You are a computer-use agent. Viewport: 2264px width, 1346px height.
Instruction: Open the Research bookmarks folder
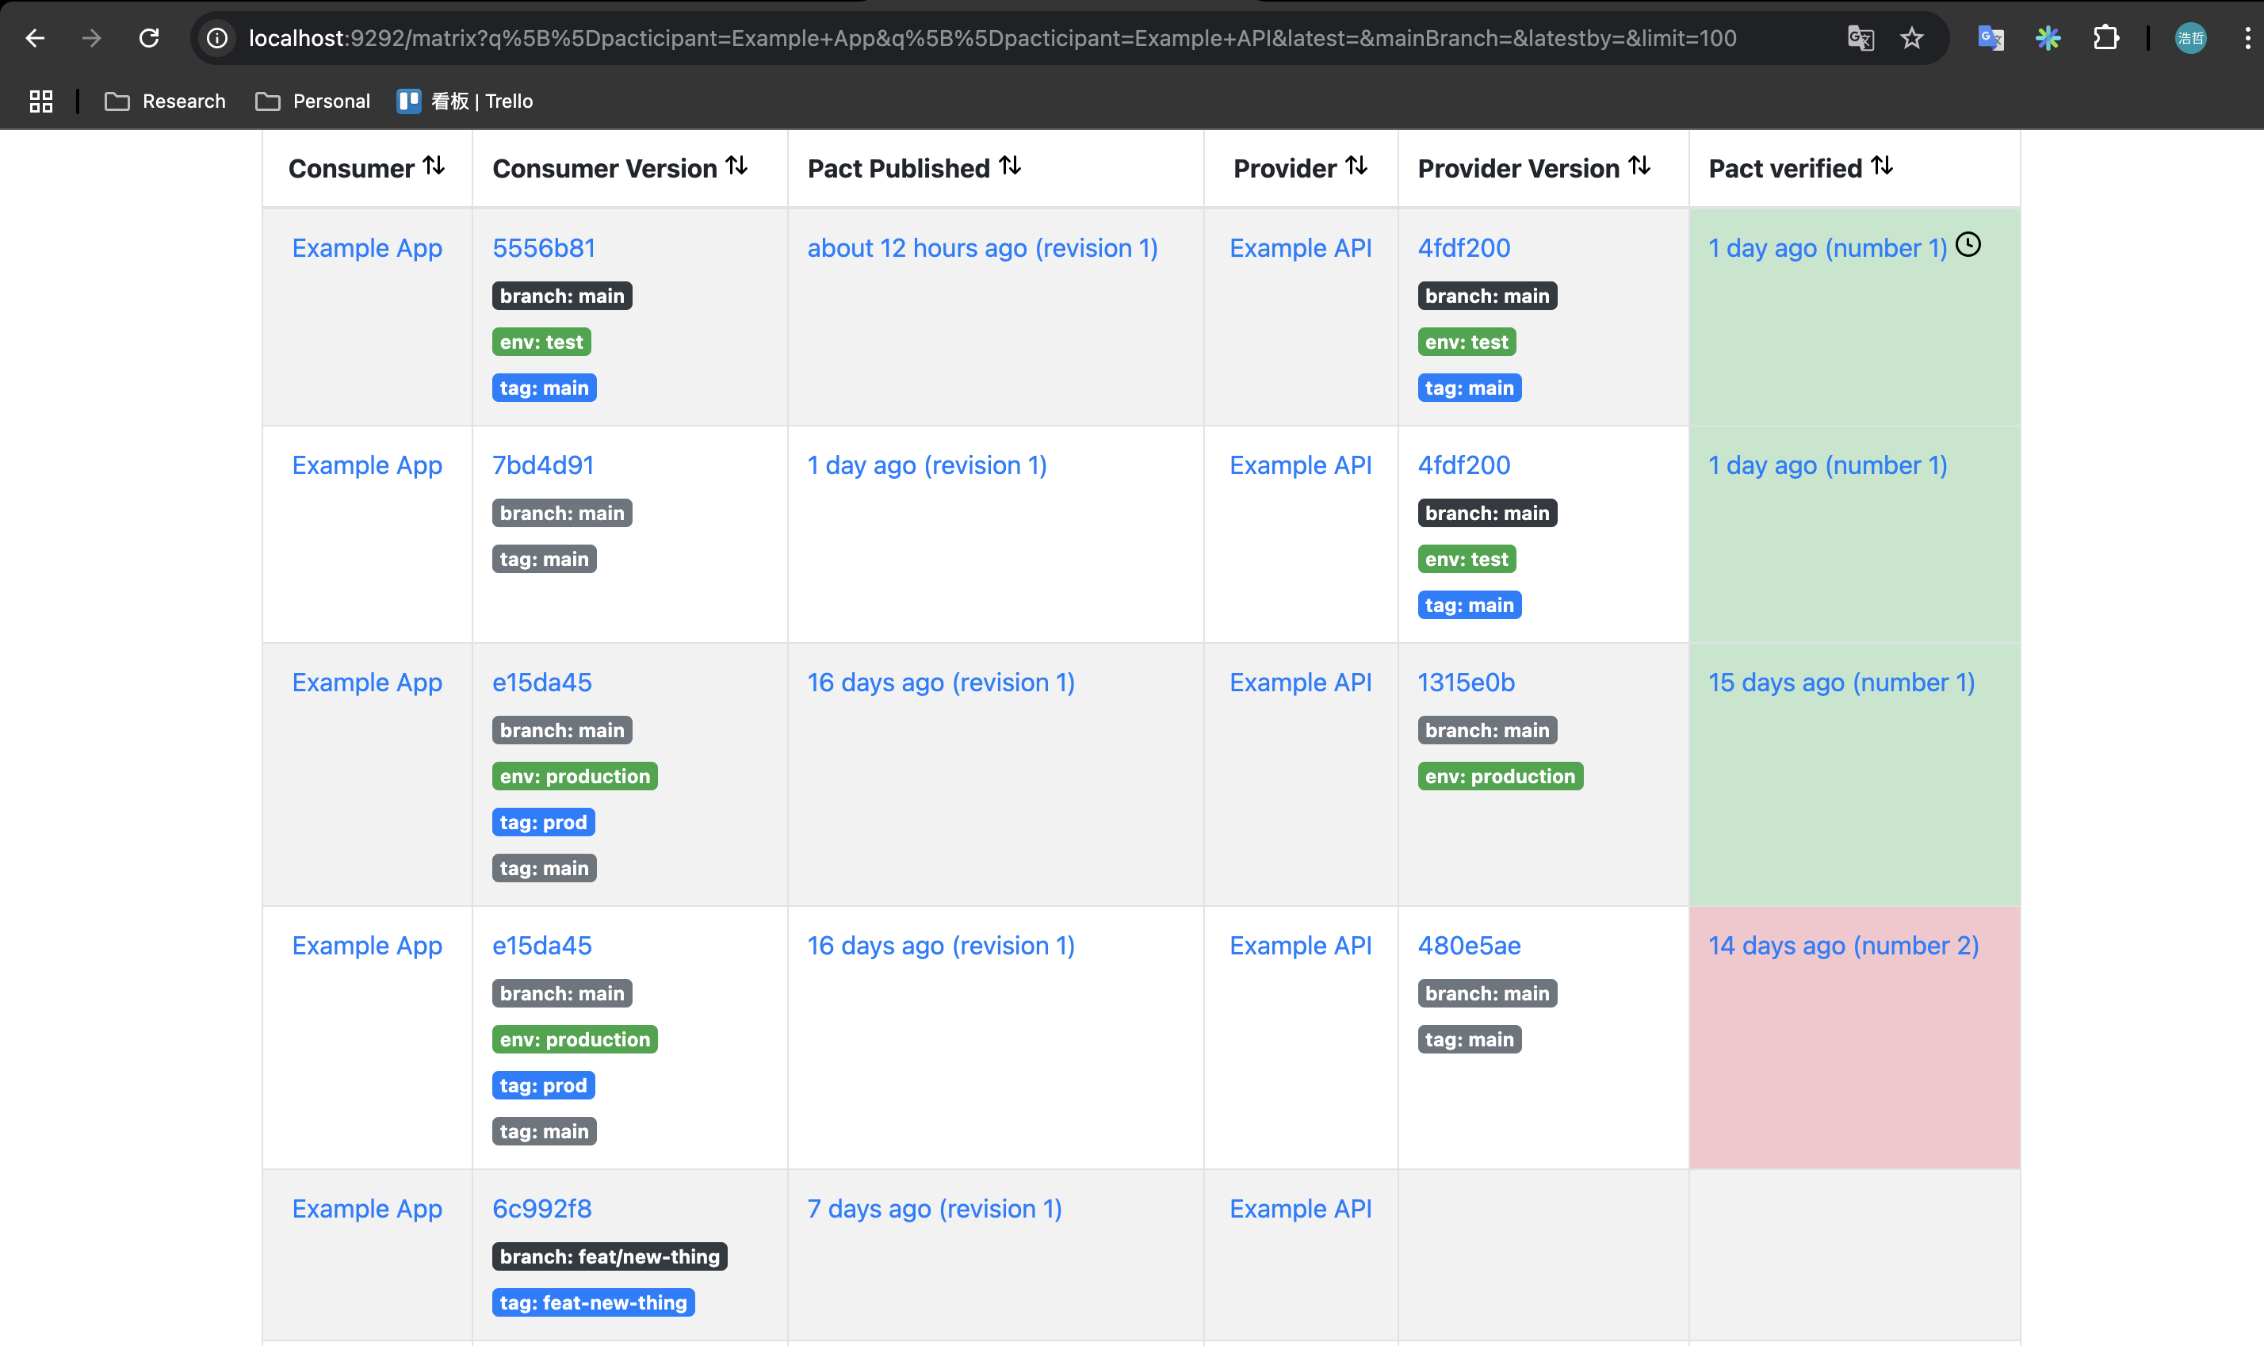pos(165,101)
